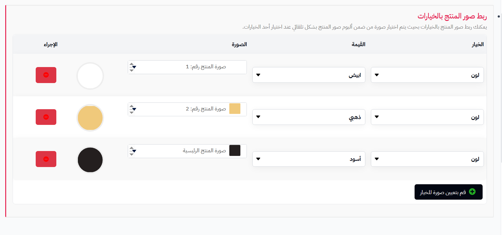Image resolution: width=502 pixels, height=235 pixels.
Task: Click the gold circular image preview
Action: pyautogui.click(x=90, y=118)
